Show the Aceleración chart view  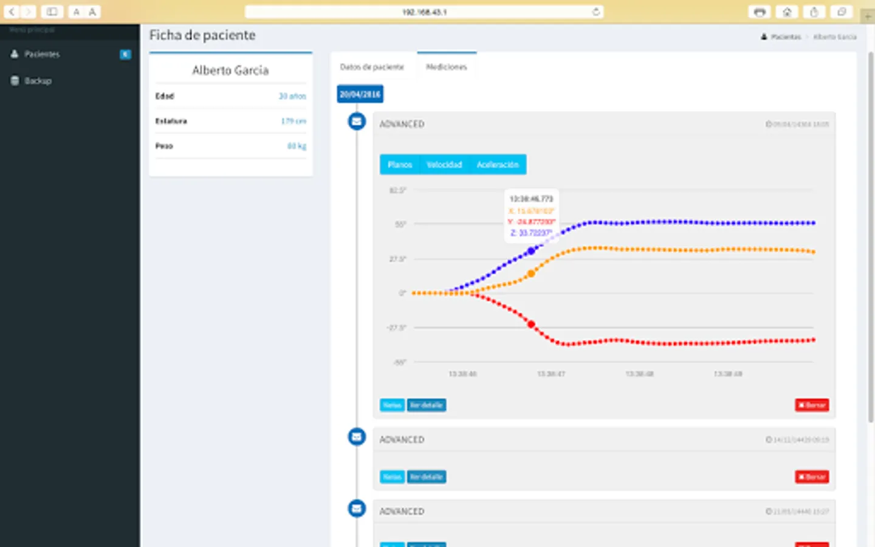(x=498, y=165)
